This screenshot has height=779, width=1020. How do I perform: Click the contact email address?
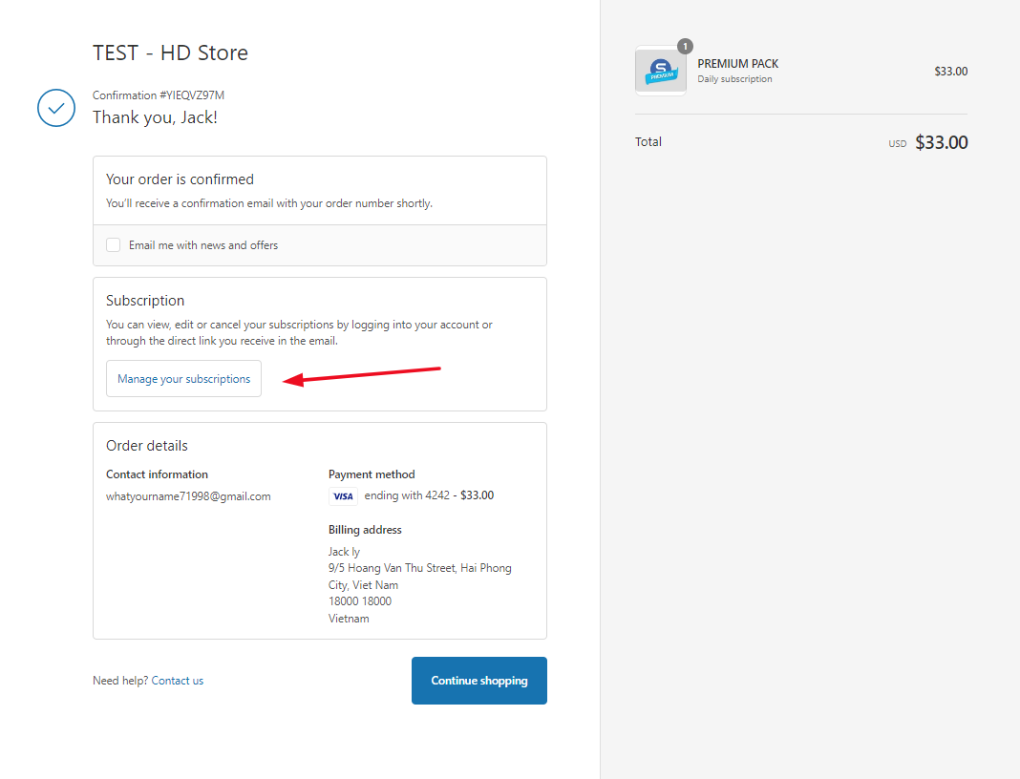coord(188,496)
